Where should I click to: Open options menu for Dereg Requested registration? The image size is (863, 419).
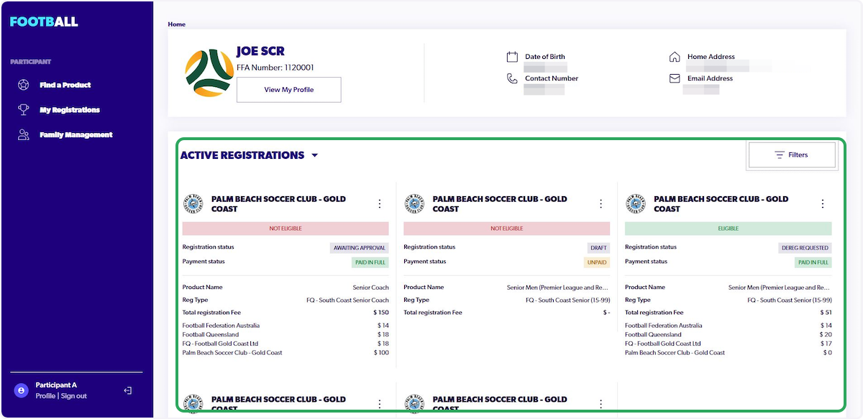[x=823, y=204]
